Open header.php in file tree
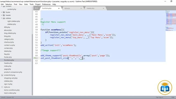Screen dimensions: 176x99 8,63
